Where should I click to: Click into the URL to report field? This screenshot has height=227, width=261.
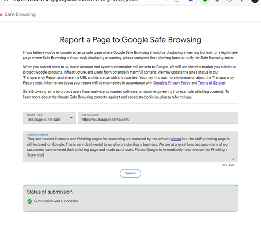coord(158,118)
